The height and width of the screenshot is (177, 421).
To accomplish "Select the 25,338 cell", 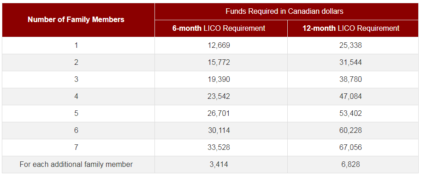I will 350,45.
